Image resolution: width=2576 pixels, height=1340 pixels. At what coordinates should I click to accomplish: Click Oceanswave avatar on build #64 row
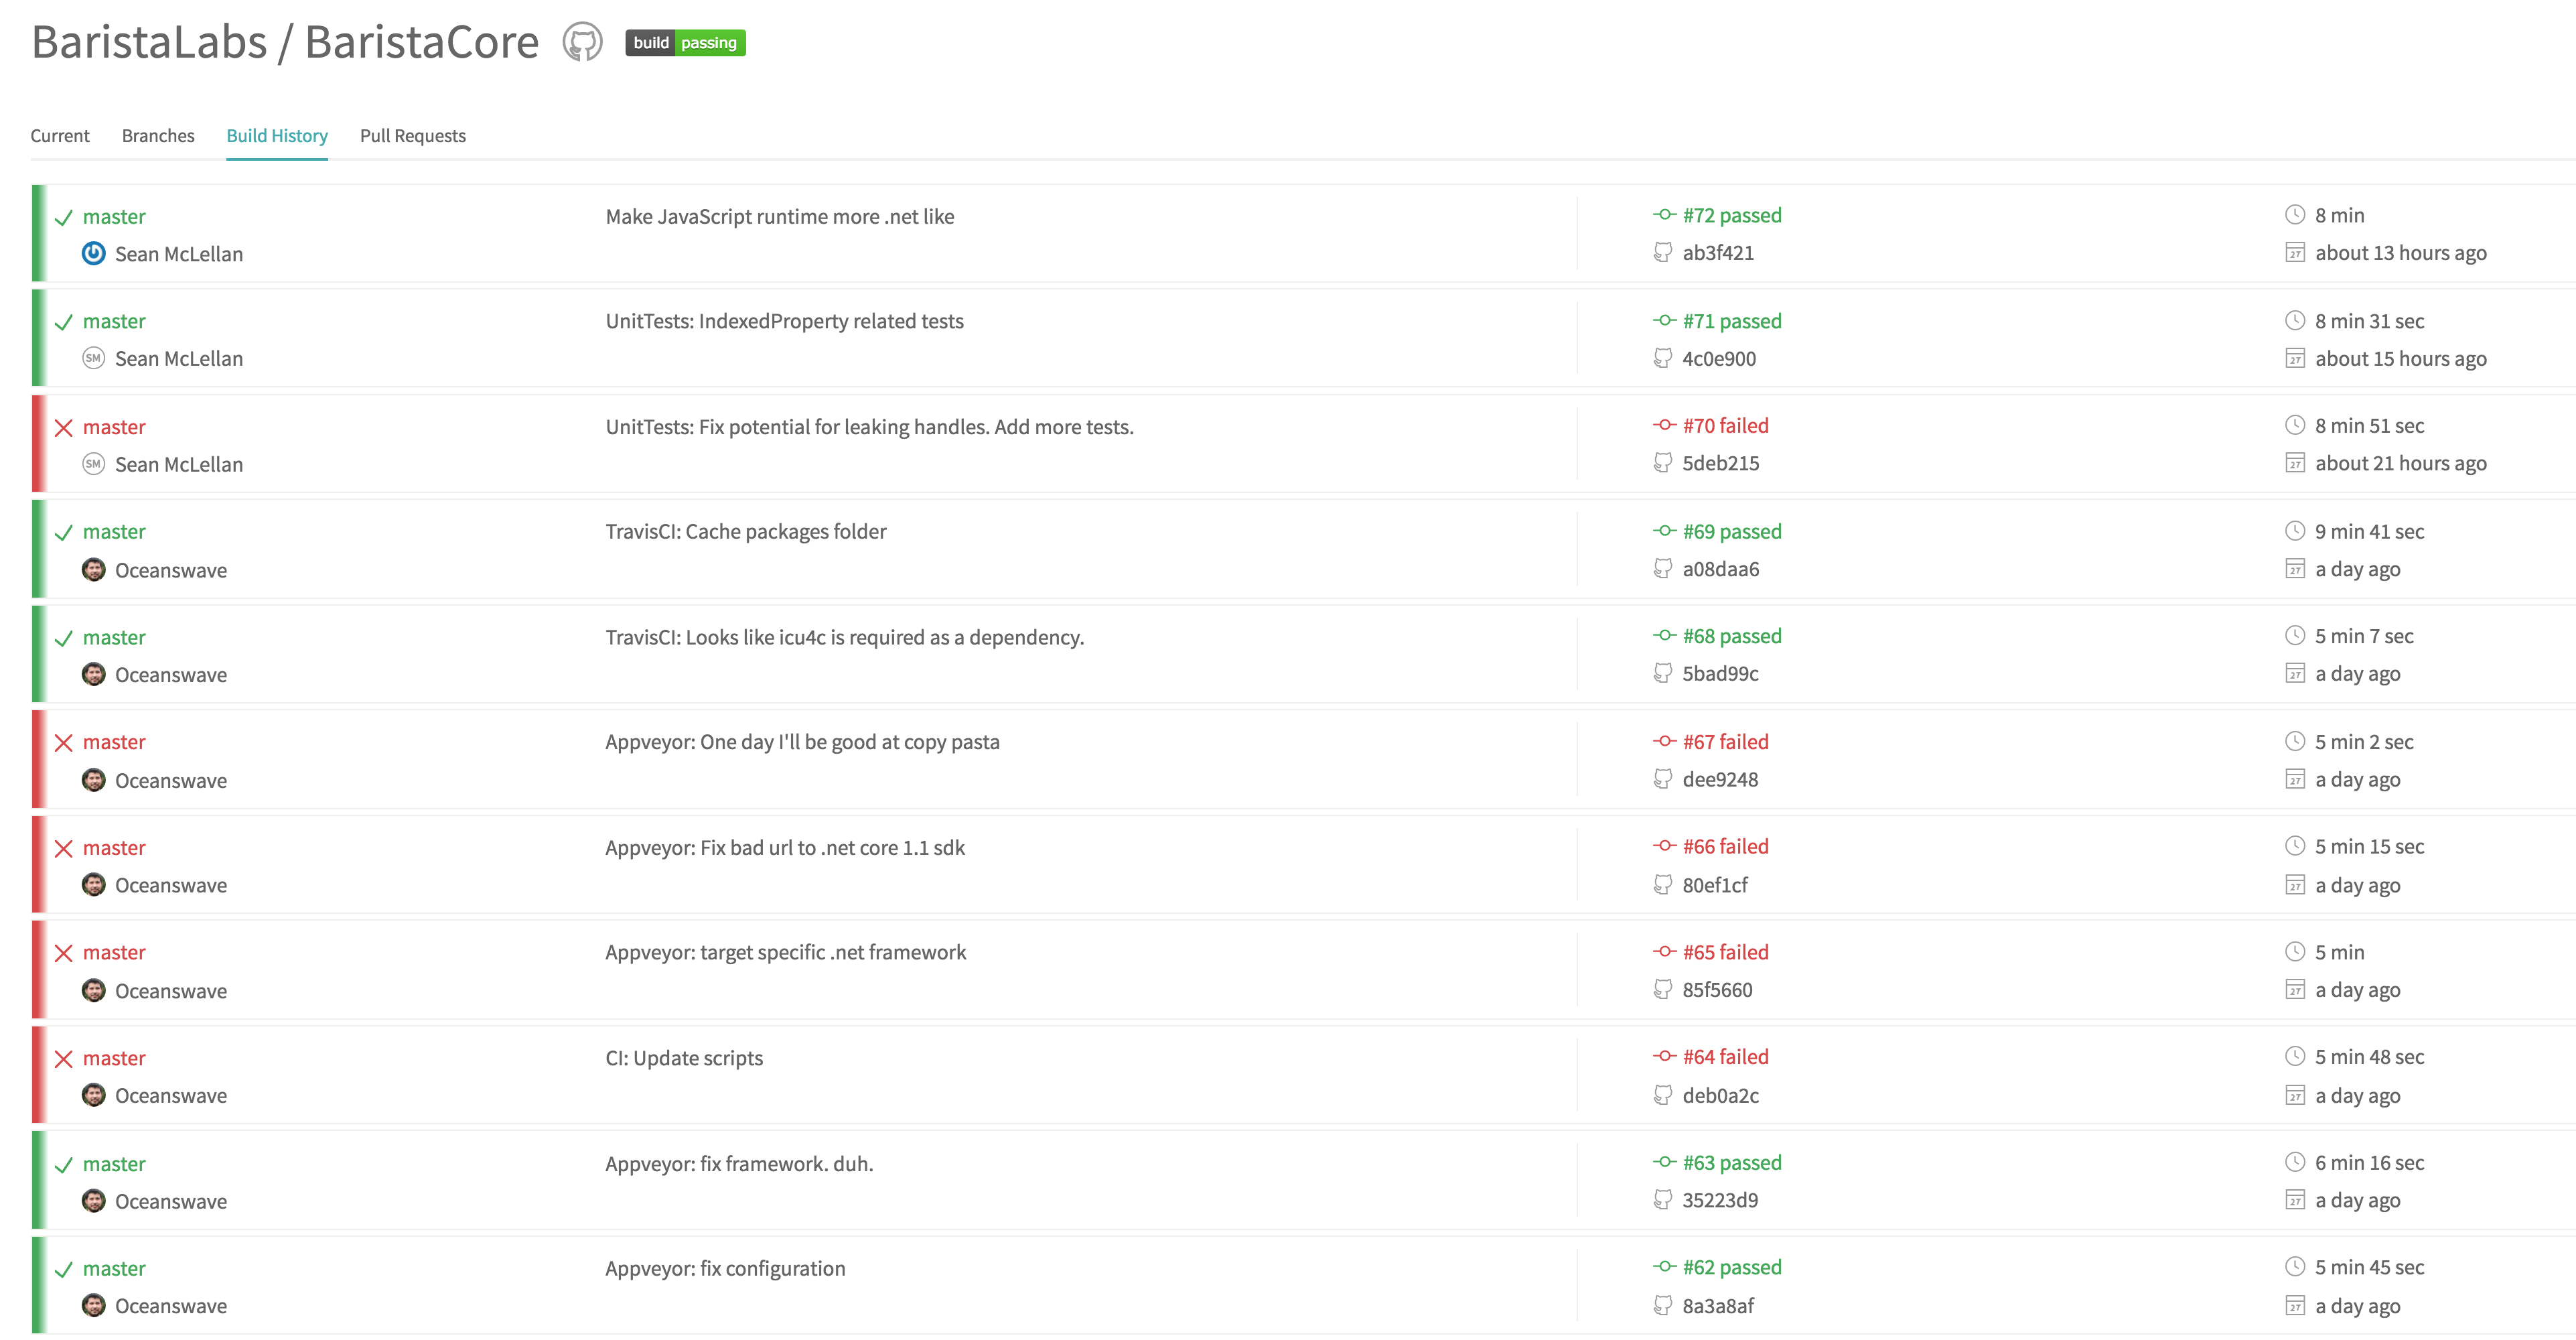click(x=93, y=1095)
